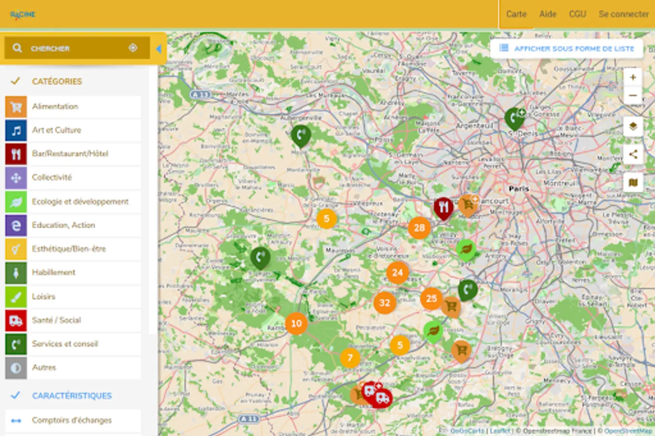Open the Leaflet attribution link
The image size is (655, 436).
coord(500,431)
